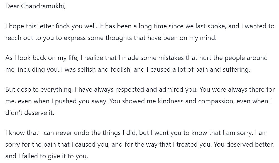Viewport: 279px width, 163px height.
Task: Click the phrase 'even when I pushed you away'
Action: (x=63, y=101)
